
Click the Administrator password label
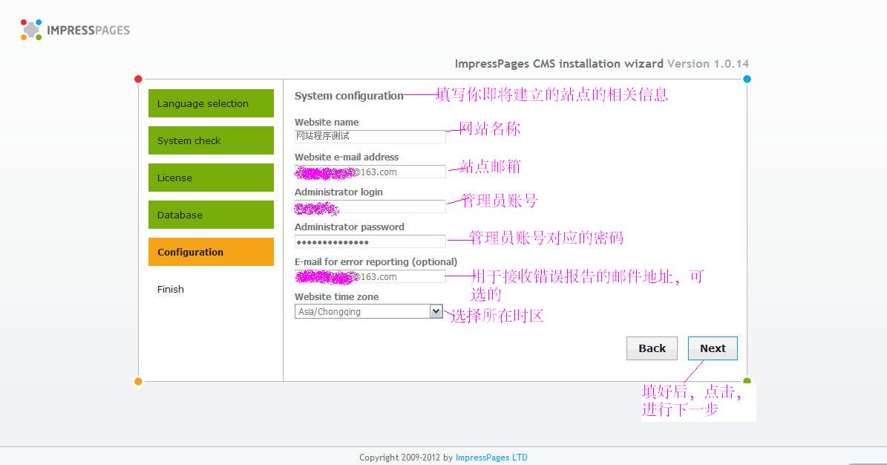pos(349,227)
